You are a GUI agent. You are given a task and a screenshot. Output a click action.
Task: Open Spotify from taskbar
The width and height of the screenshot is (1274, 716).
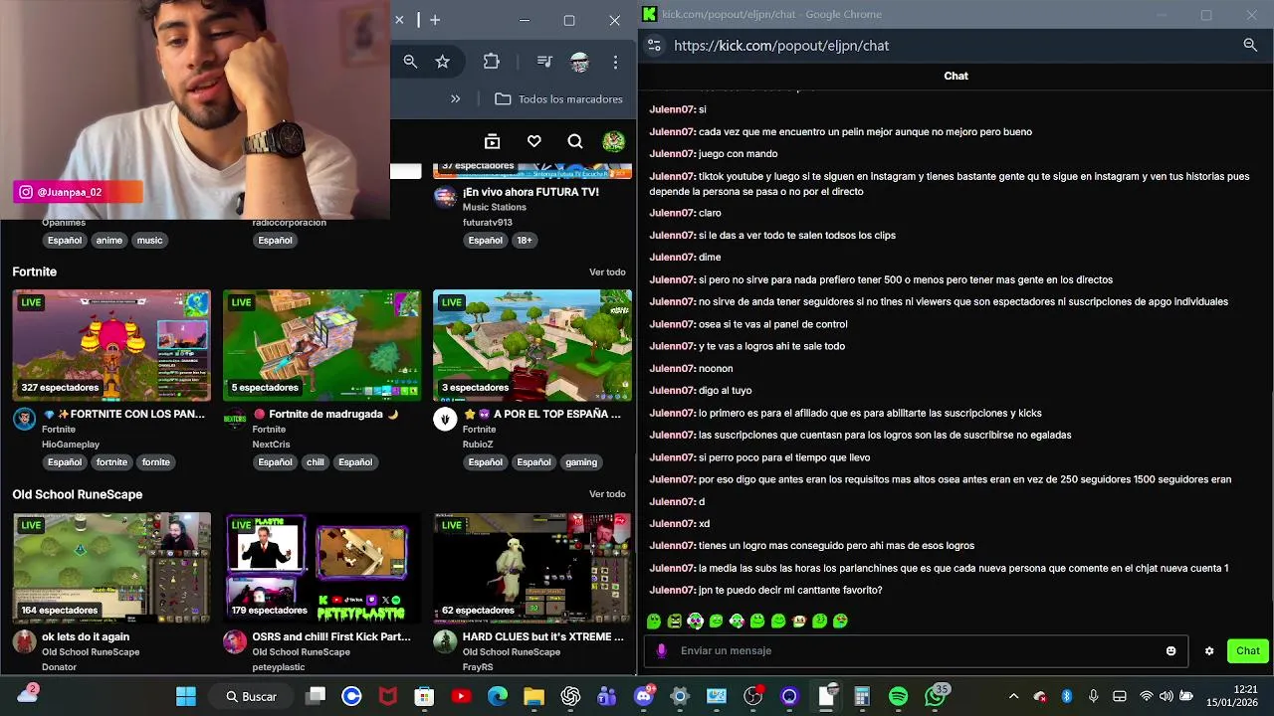point(898,696)
